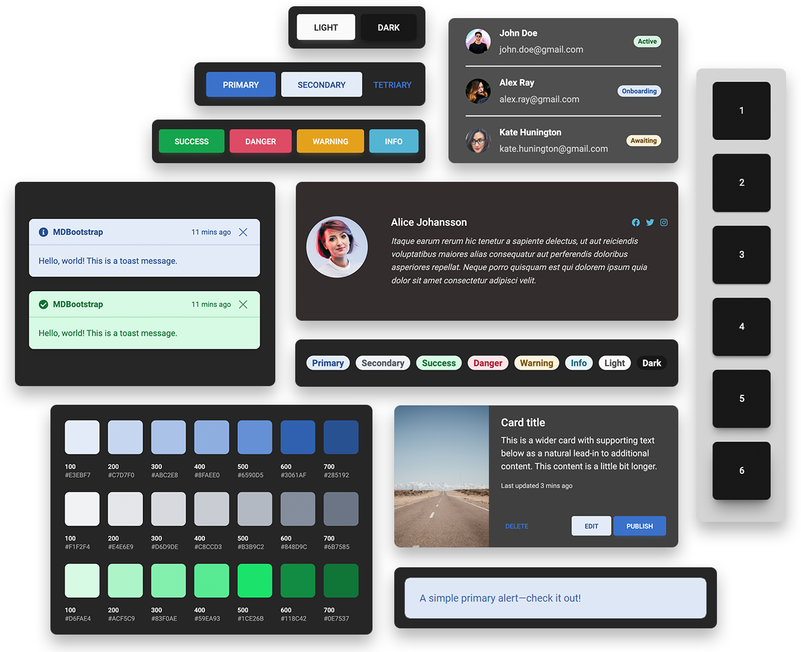Select Kate Hunington's avatar picture
The image size is (801, 652).
(478, 141)
